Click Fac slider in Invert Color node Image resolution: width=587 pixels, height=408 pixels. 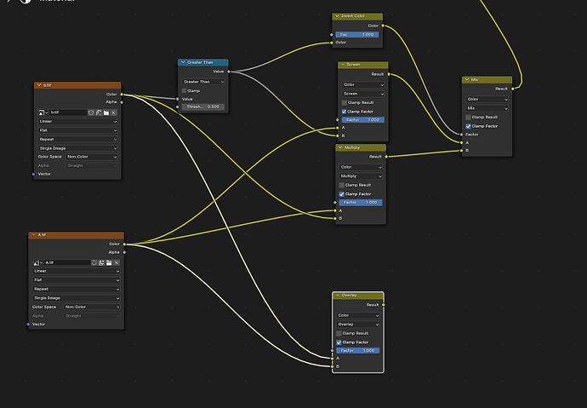pyautogui.click(x=357, y=34)
